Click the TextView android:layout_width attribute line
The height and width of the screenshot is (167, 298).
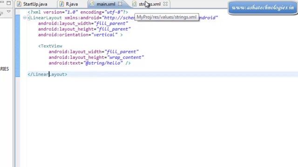pos(94,51)
